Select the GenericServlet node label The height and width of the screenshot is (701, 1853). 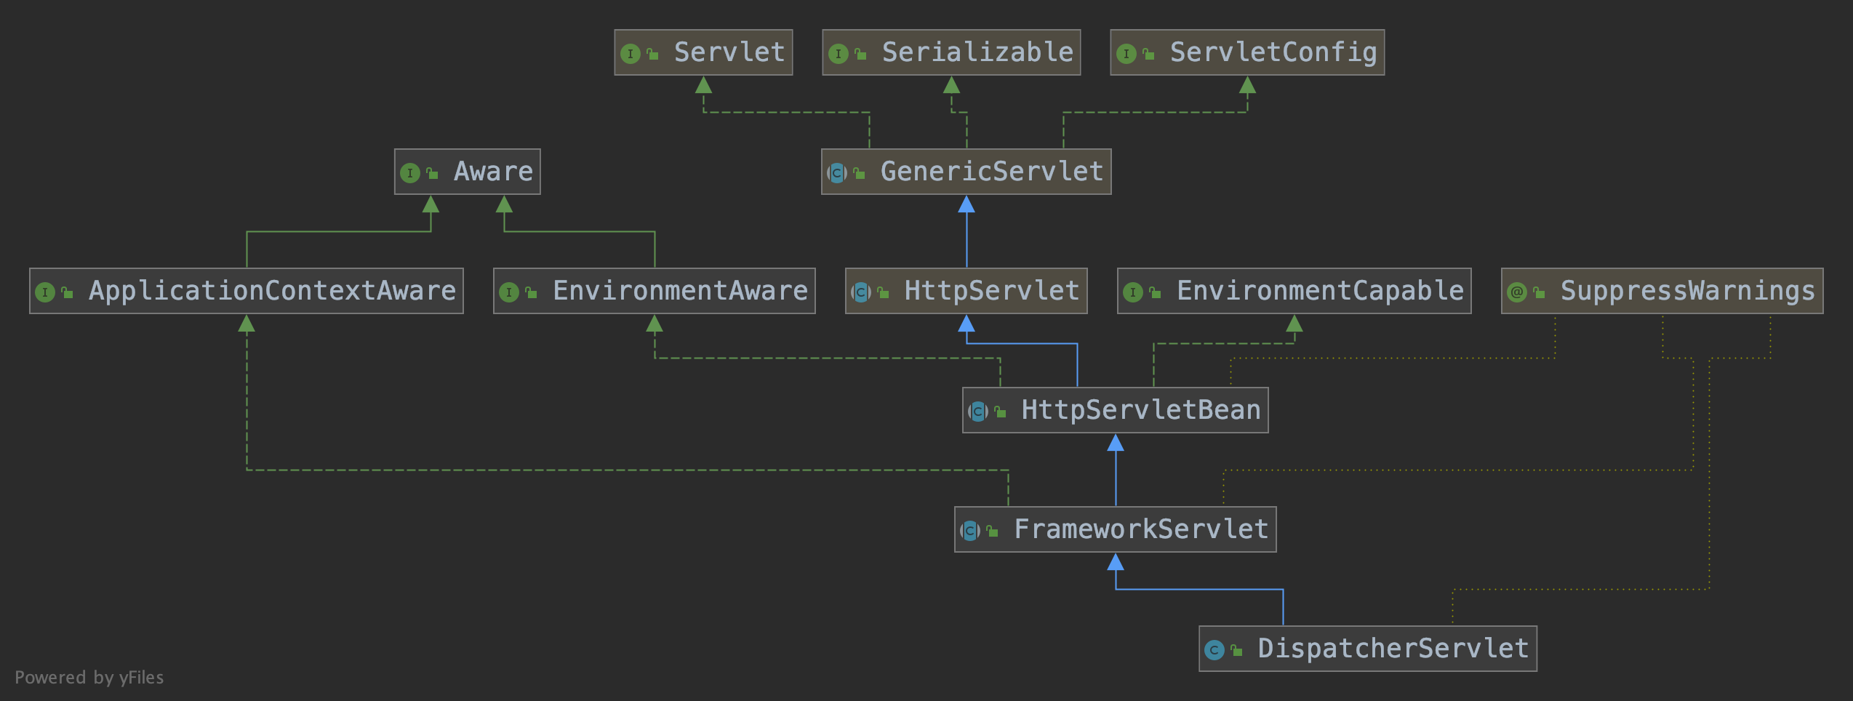(991, 172)
